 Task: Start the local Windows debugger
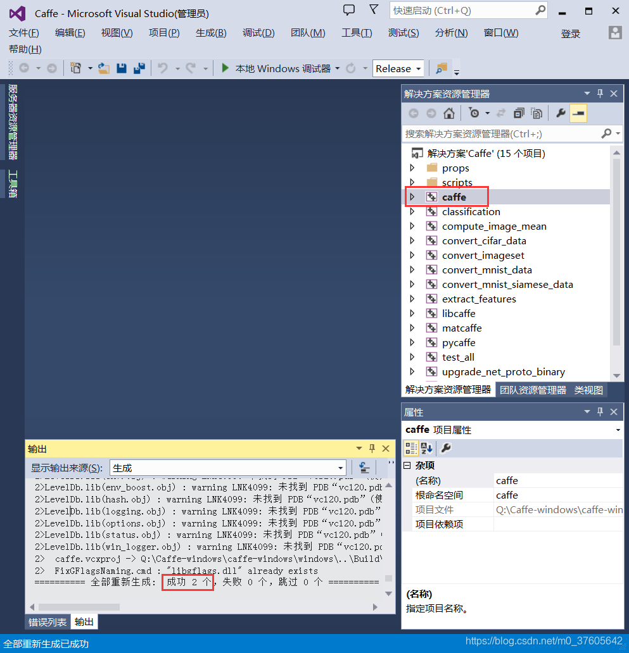click(x=225, y=68)
